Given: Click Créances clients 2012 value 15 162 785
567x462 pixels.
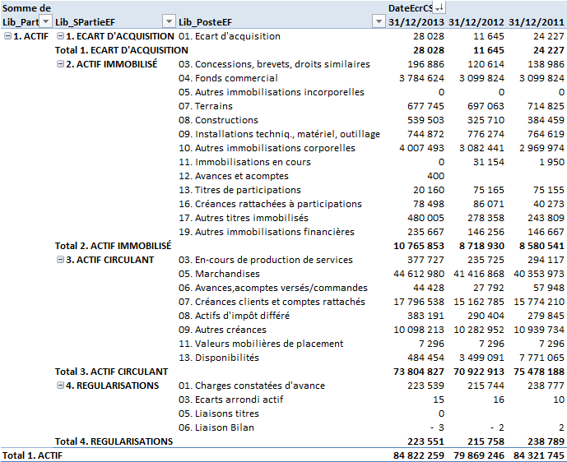Looking at the screenshot, I should click(x=479, y=302).
